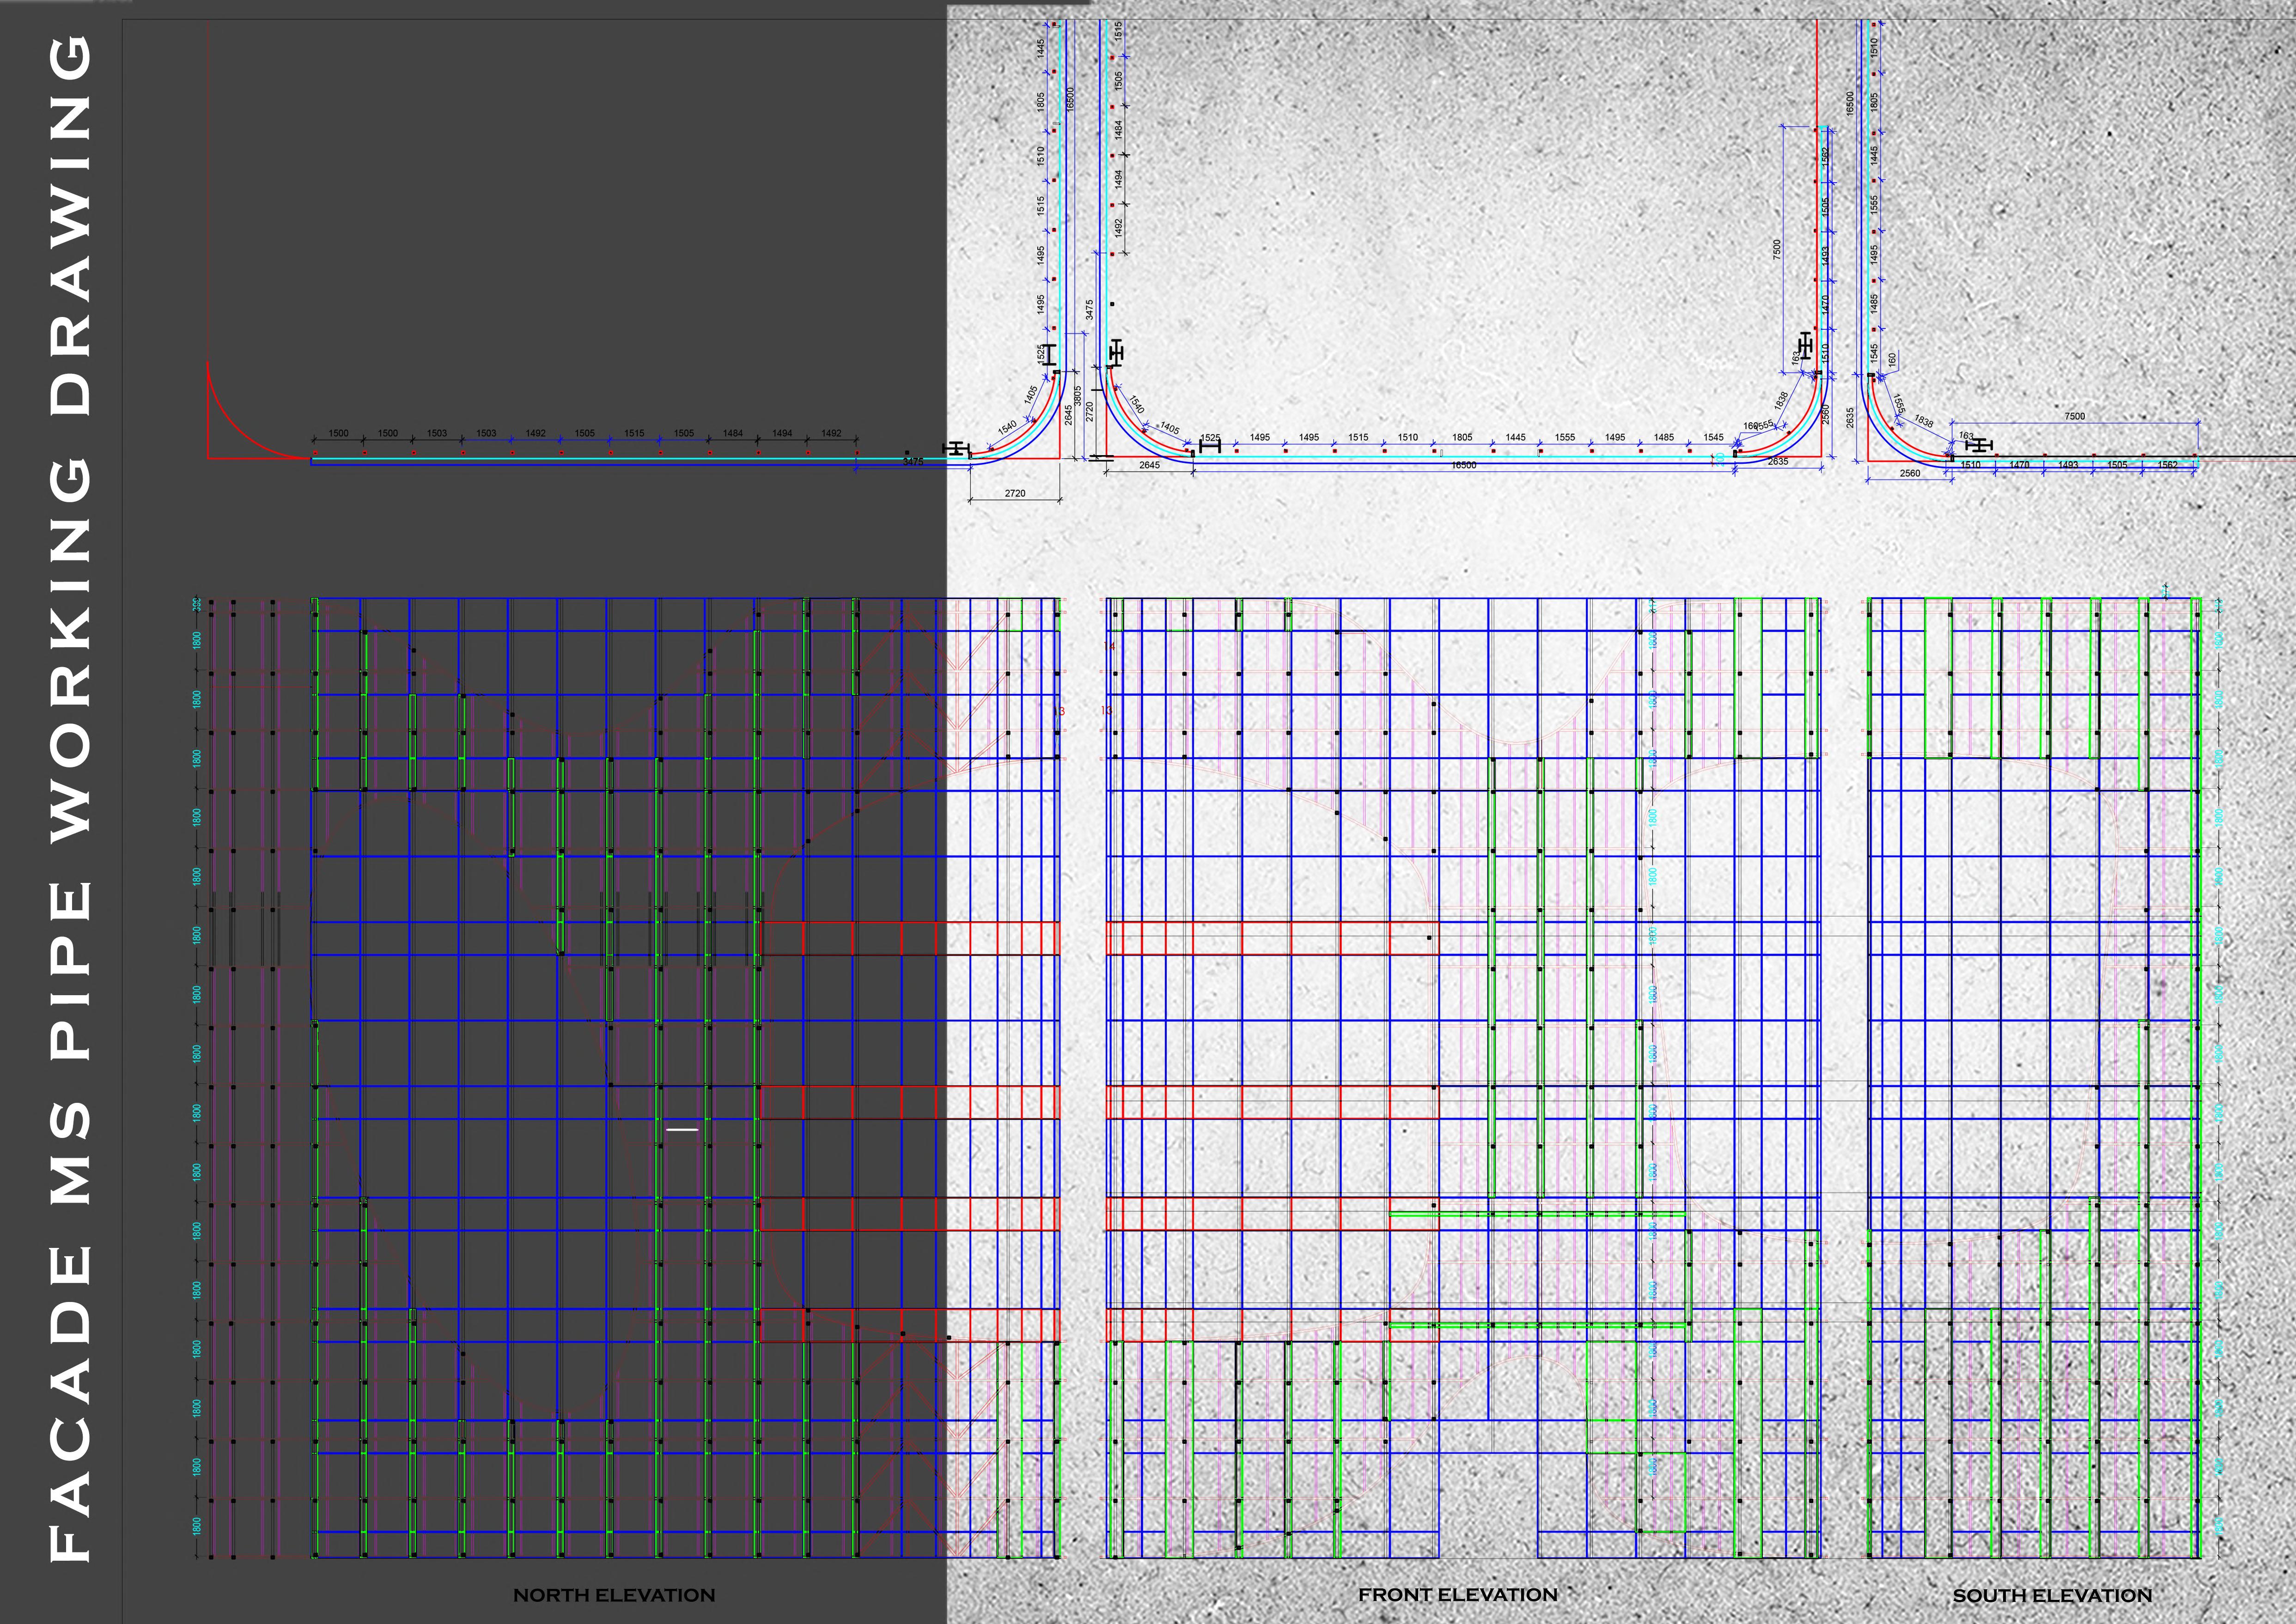Select the NORTH ELEVATION label

tap(614, 1595)
